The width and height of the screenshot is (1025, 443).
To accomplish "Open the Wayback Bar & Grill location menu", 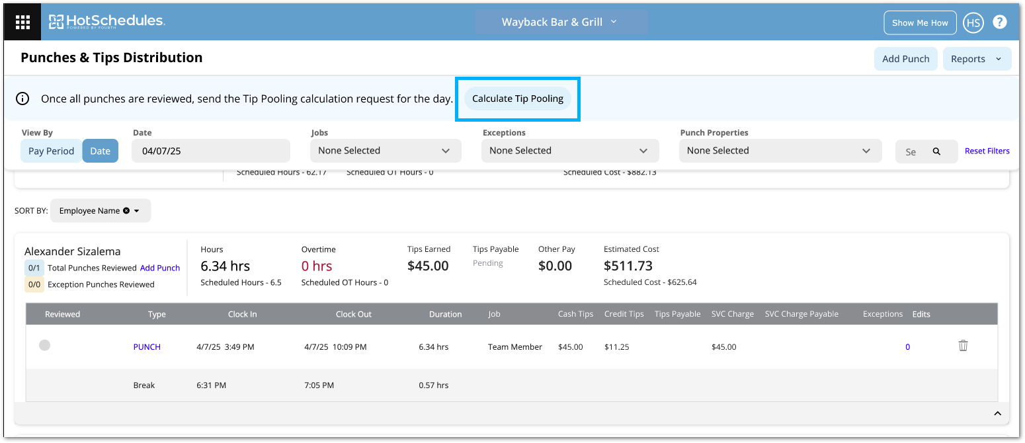I will point(559,22).
